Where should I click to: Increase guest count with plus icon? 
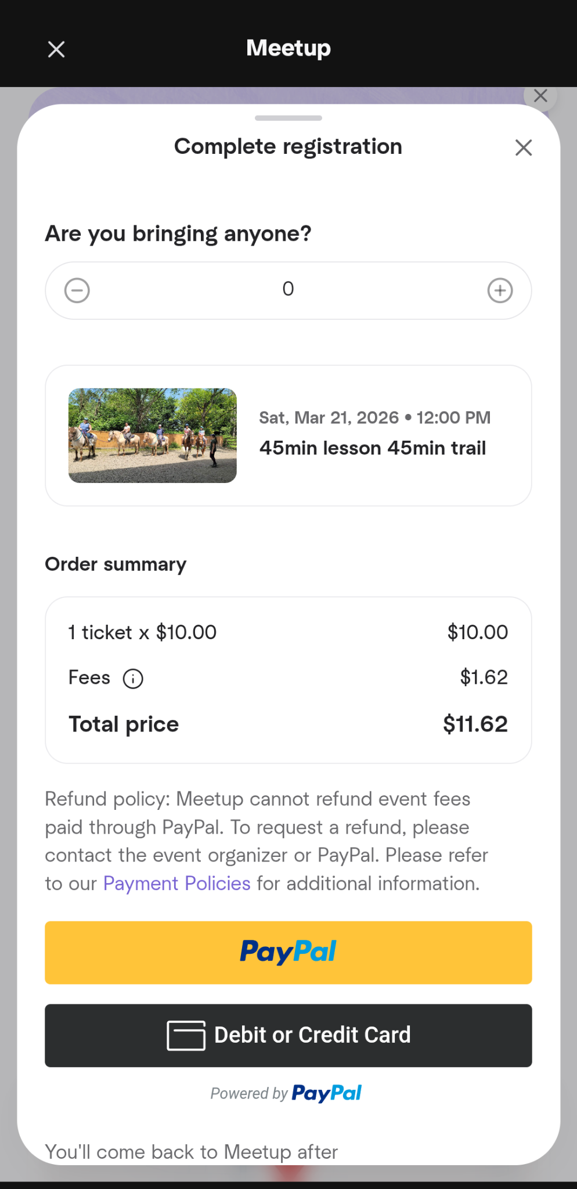point(500,290)
